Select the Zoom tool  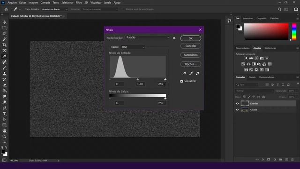(4, 137)
